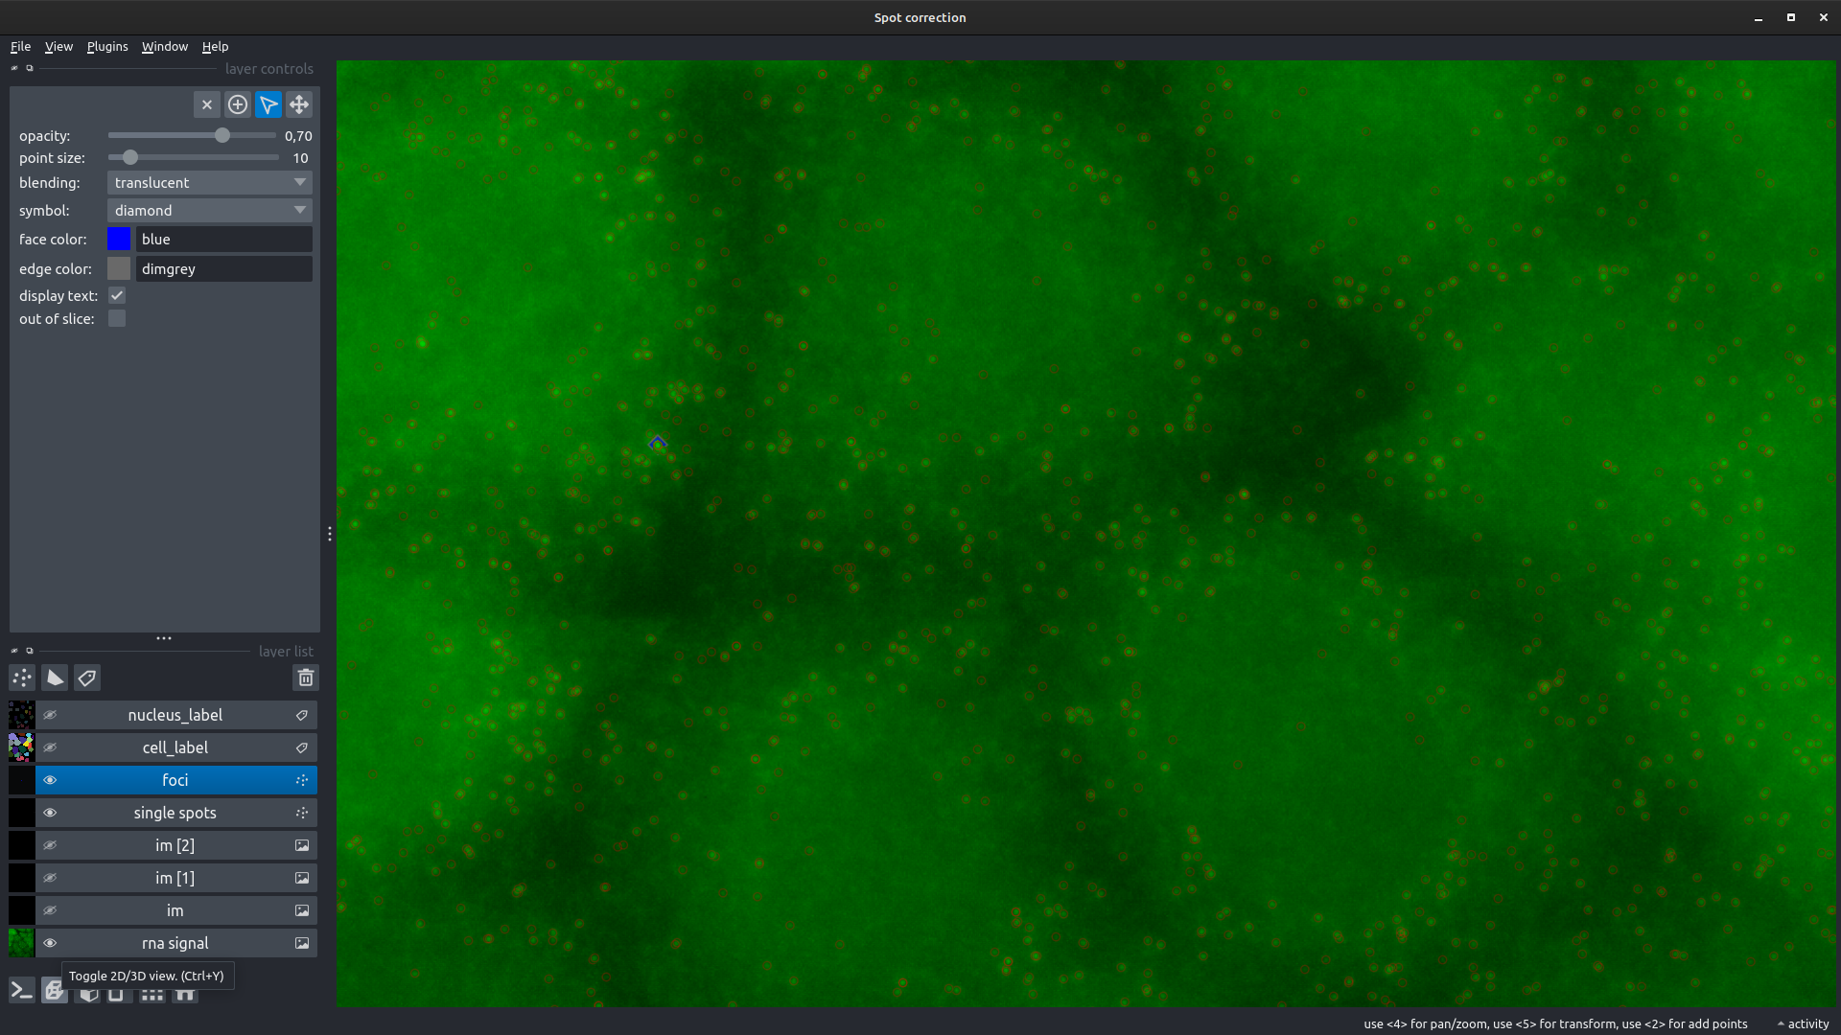Activate the pan/zoom mode tool
1841x1035 pixels.
click(299, 104)
